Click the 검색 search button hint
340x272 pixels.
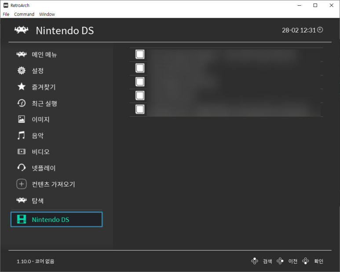click(267, 261)
